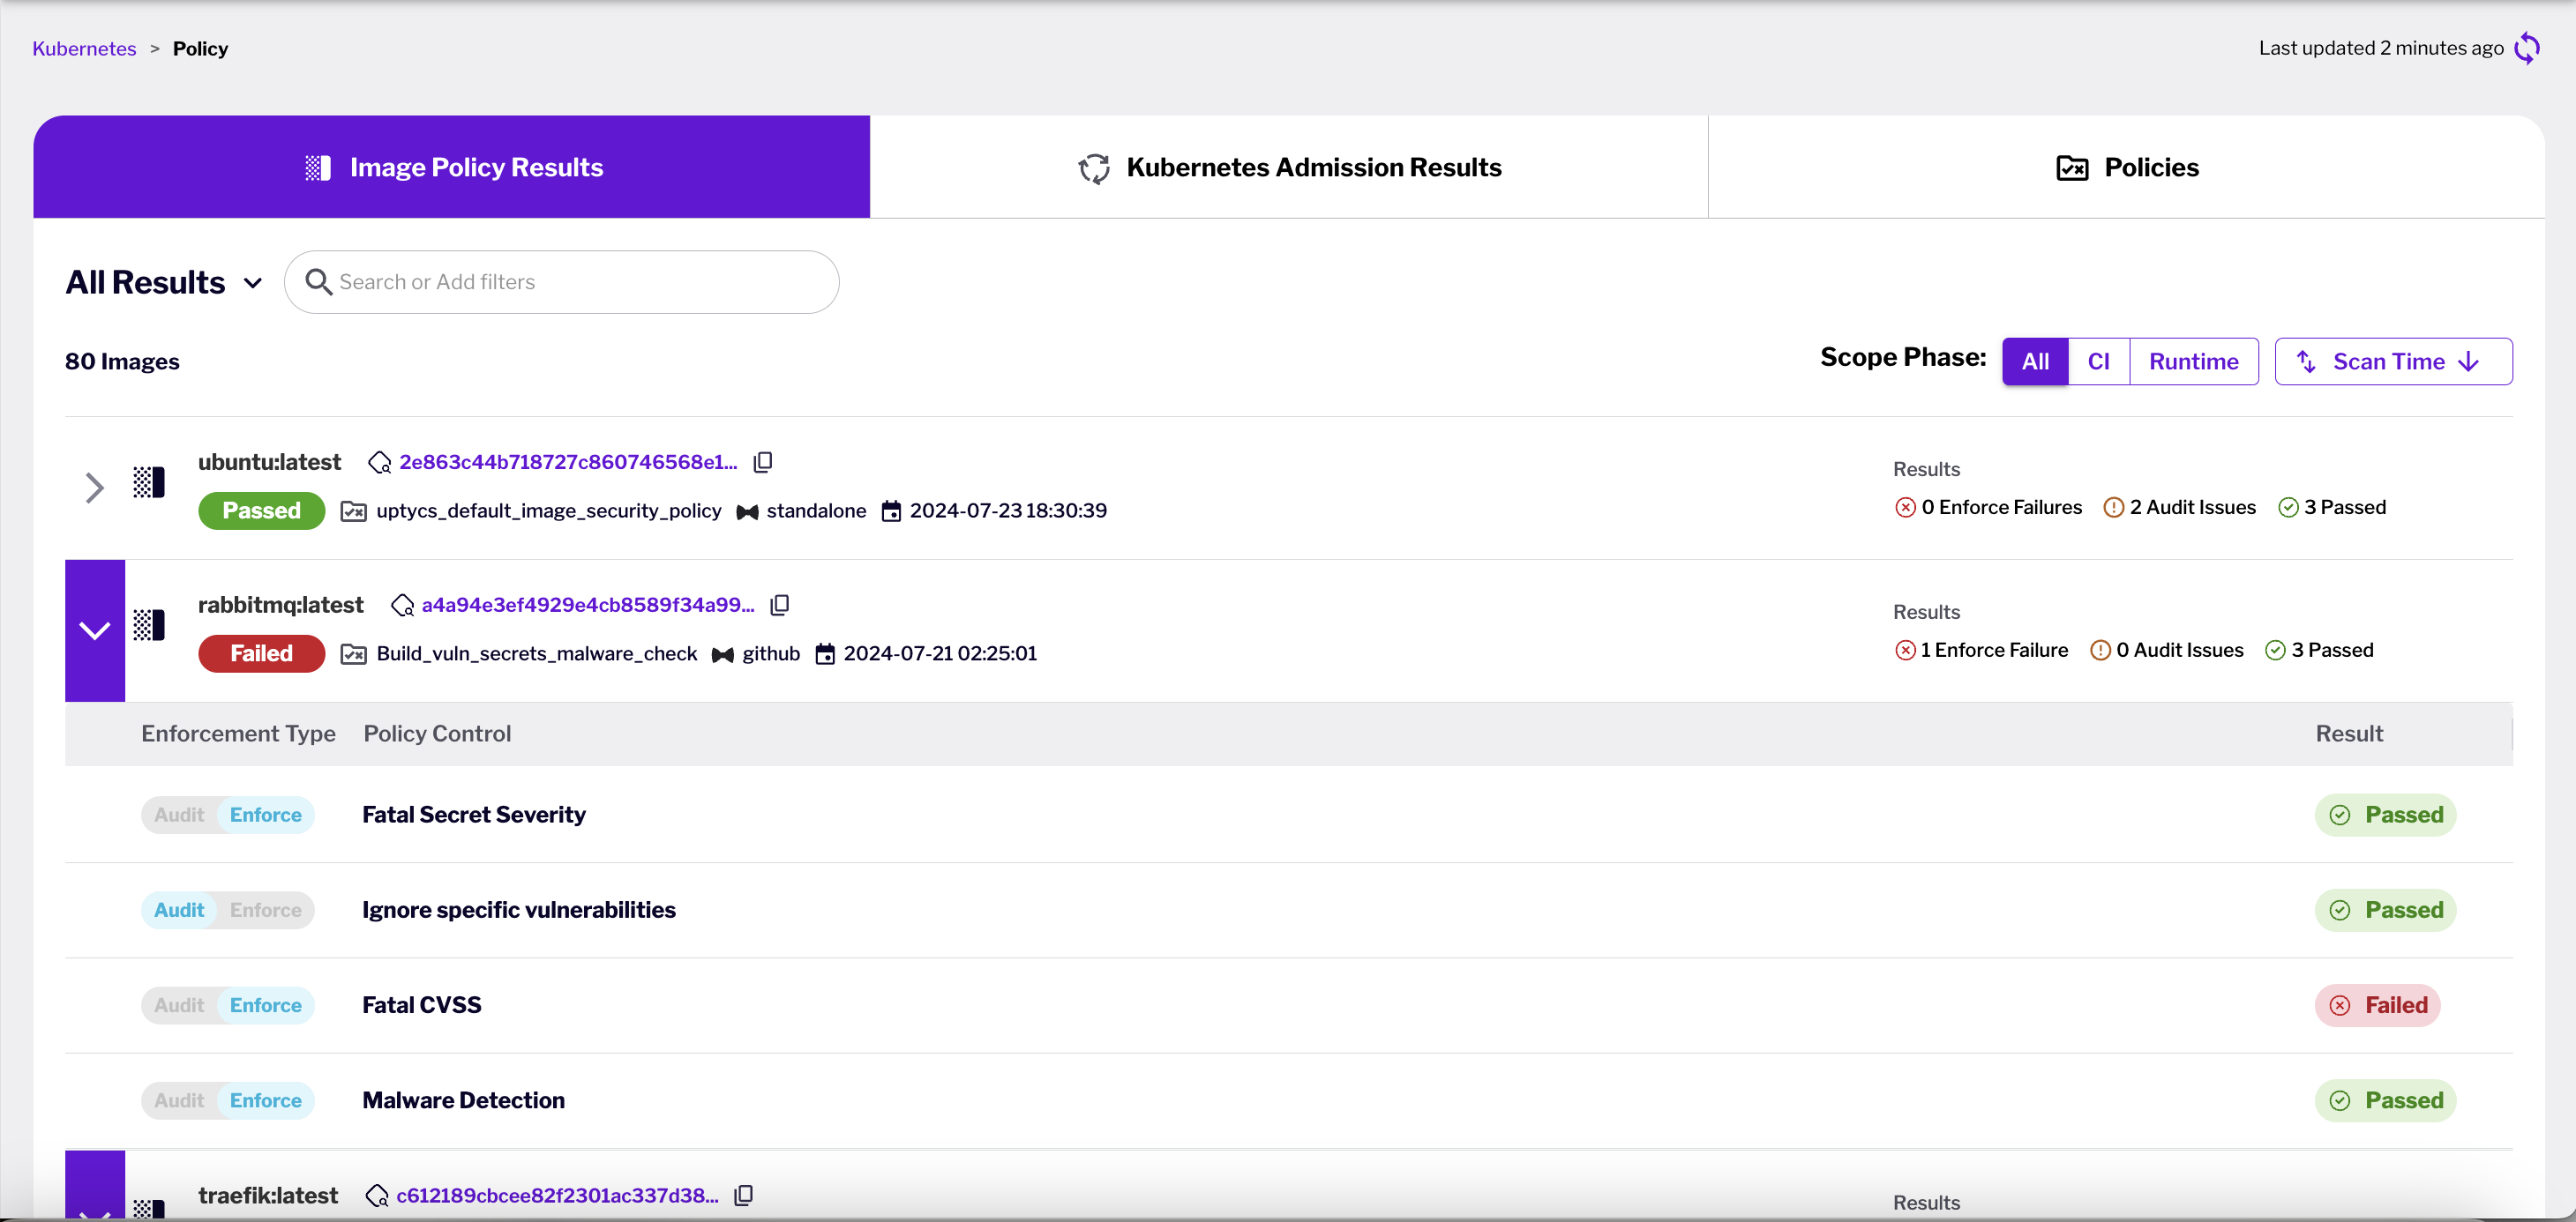Open ubuntu digest link 2e863c44b718727c860746568e1...
Viewport: 2576px width, 1222px height.
(x=568, y=462)
